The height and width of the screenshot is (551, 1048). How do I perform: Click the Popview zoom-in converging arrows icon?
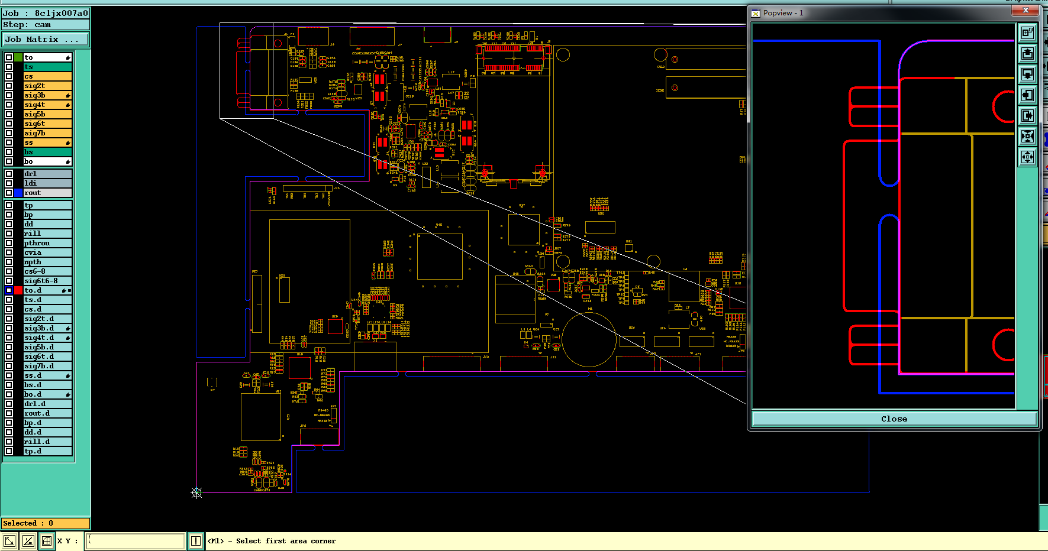coord(1027,136)
